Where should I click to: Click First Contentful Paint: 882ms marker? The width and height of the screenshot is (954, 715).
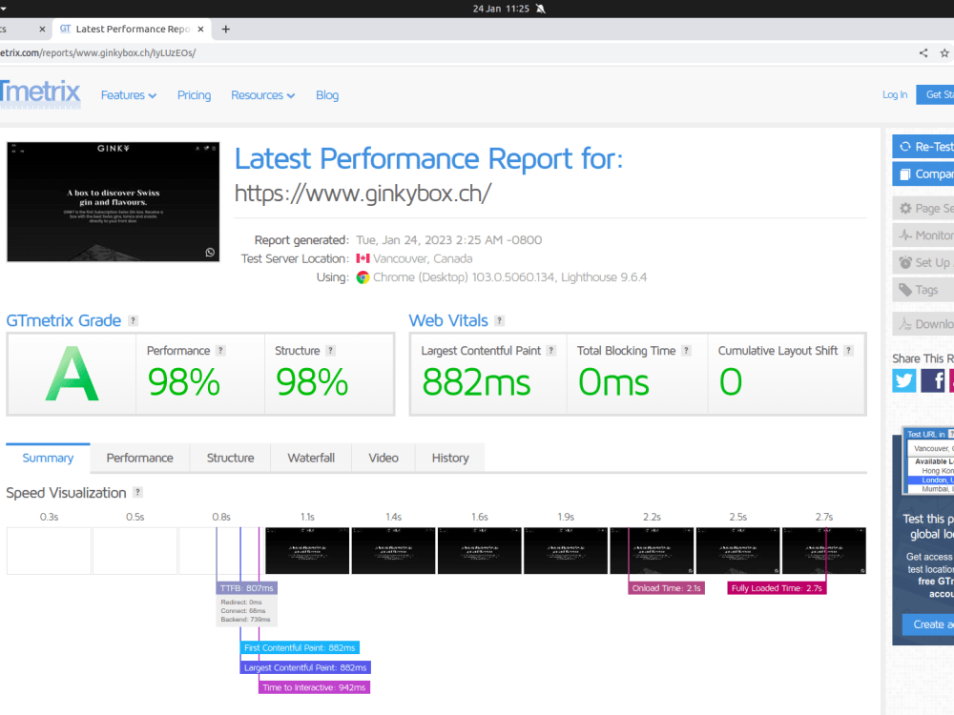click(300, 647)
